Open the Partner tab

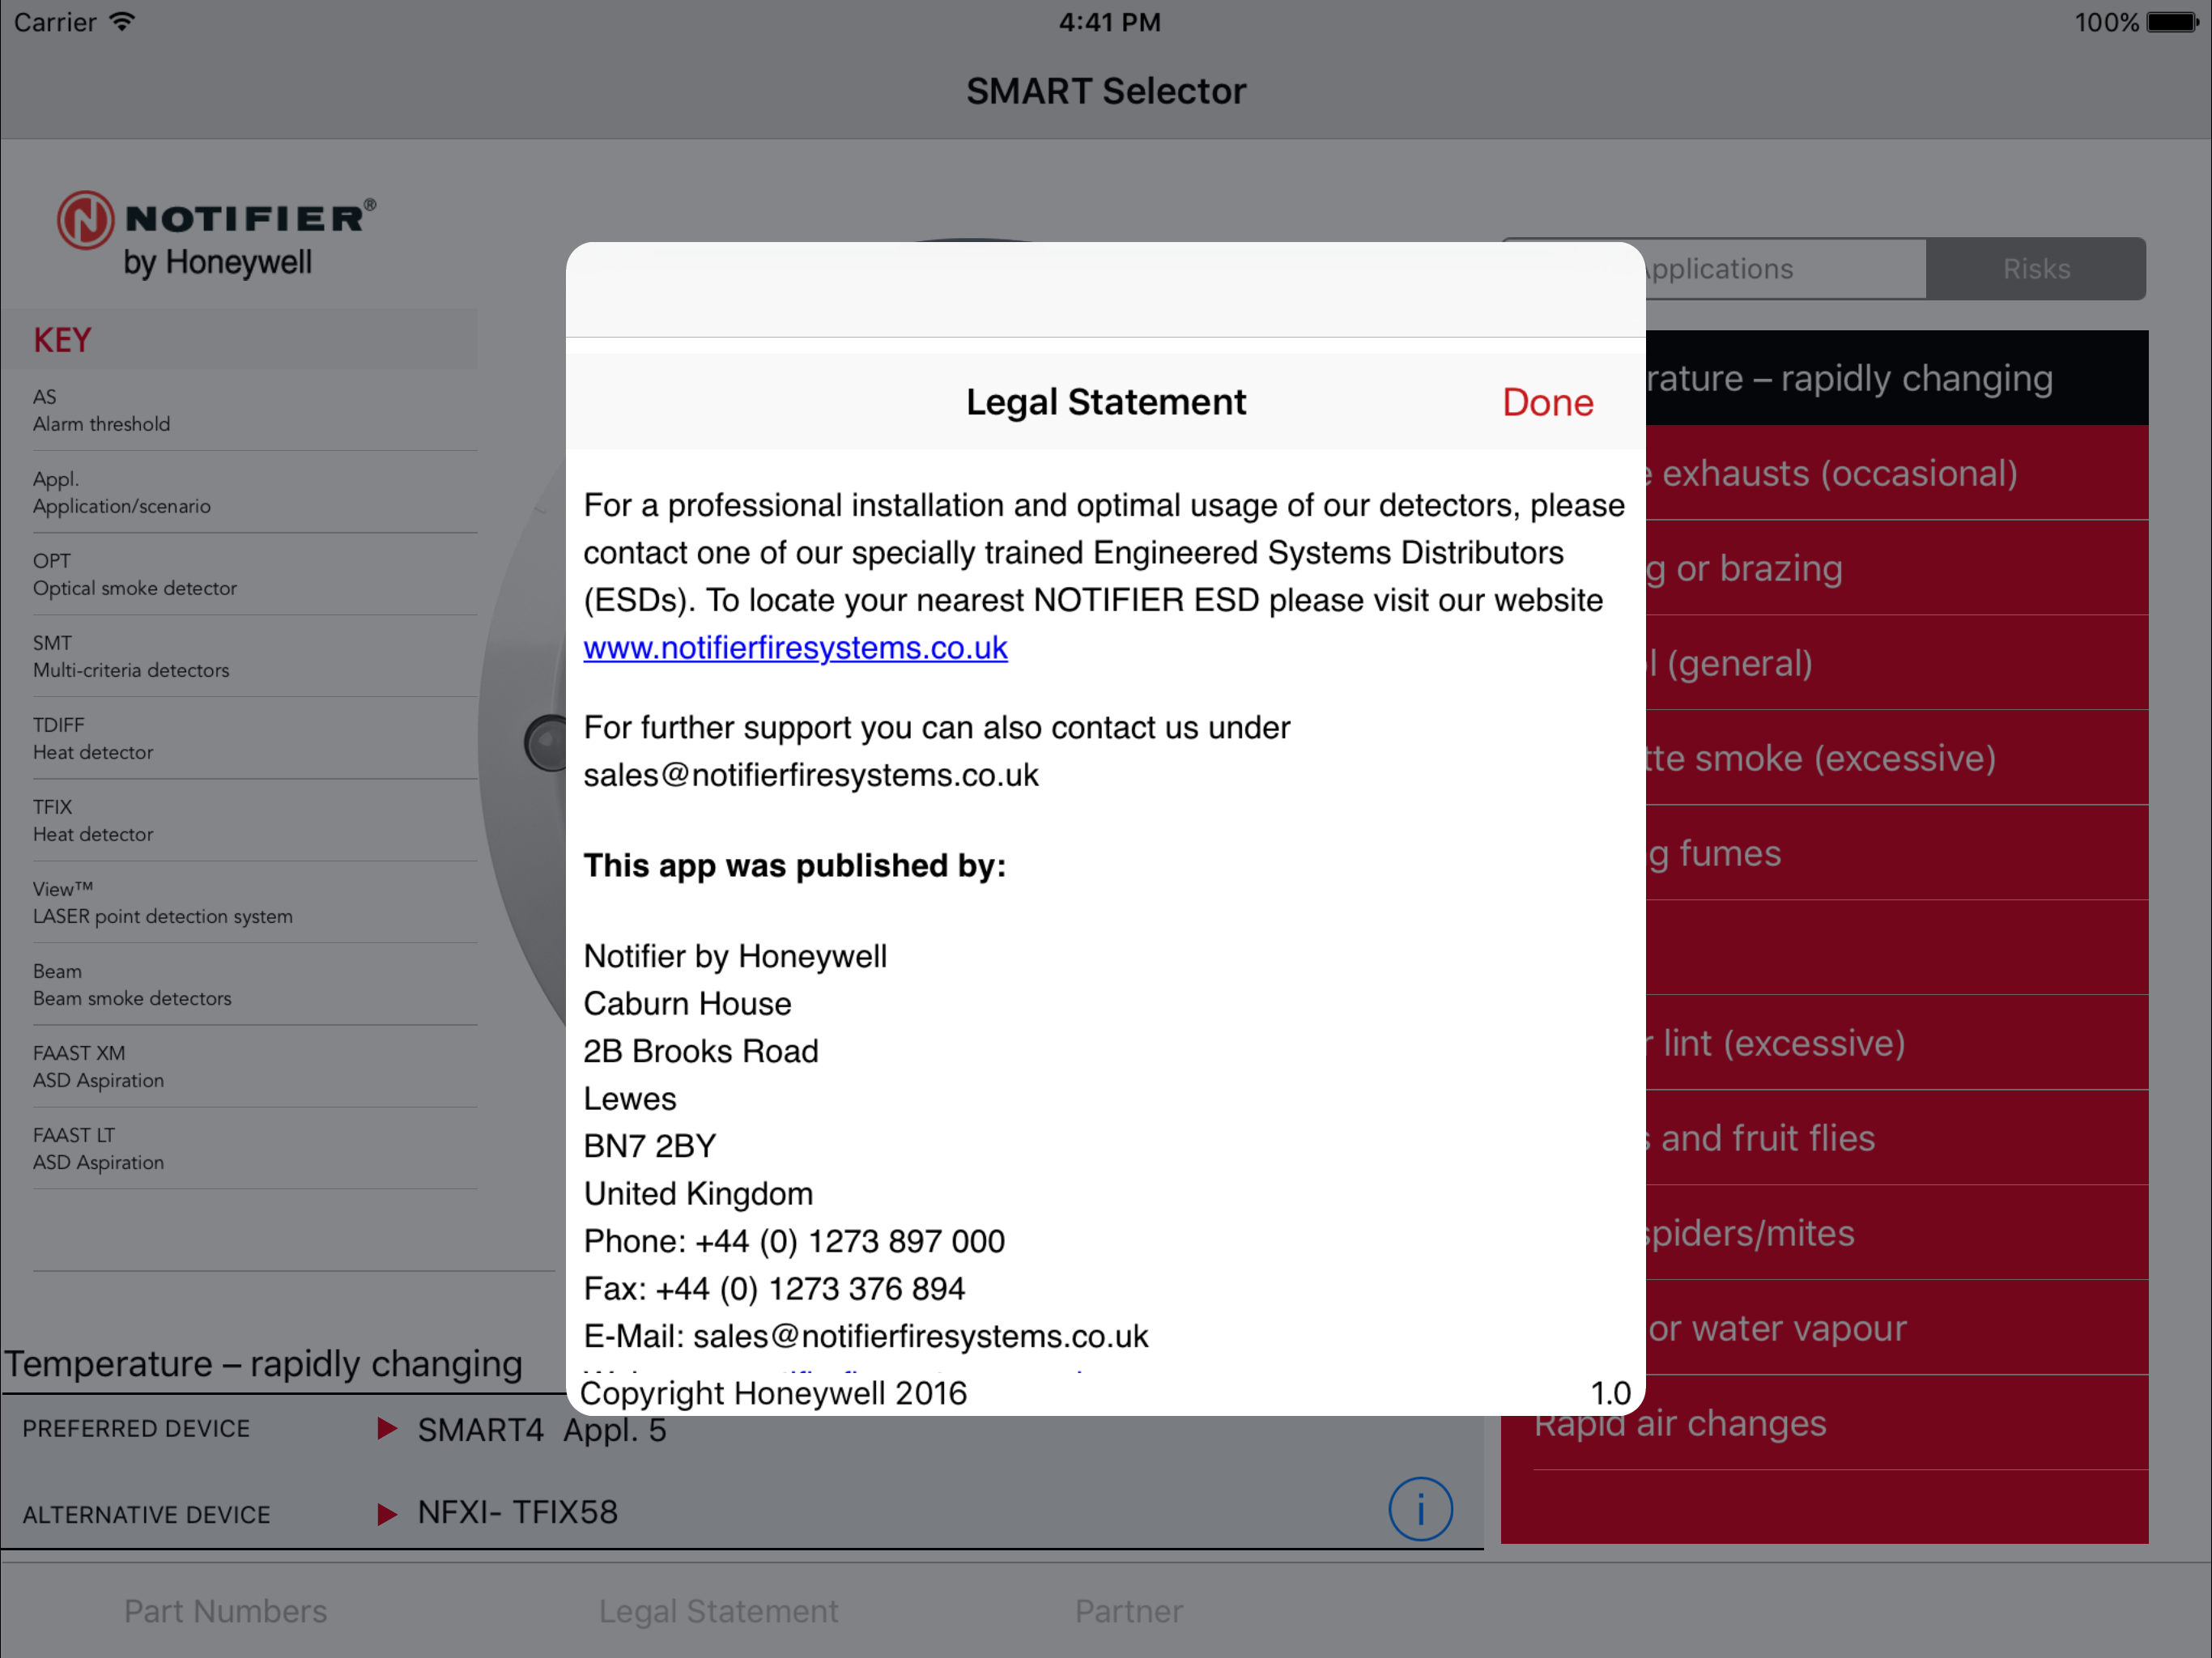point(1128,1611)
